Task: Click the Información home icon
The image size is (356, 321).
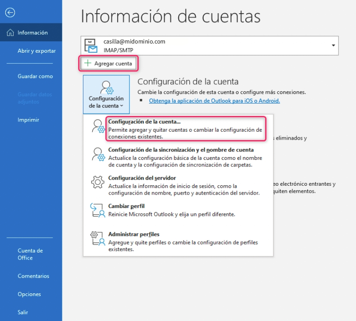Action: pos(11,33)
